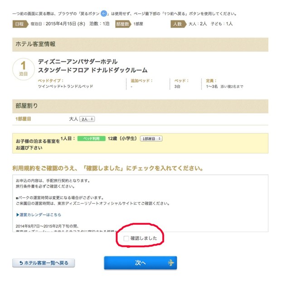Viewport: 281px width, 281px height.
Task: Open the 大人 2人 dropdown
Action: point(87,119)
